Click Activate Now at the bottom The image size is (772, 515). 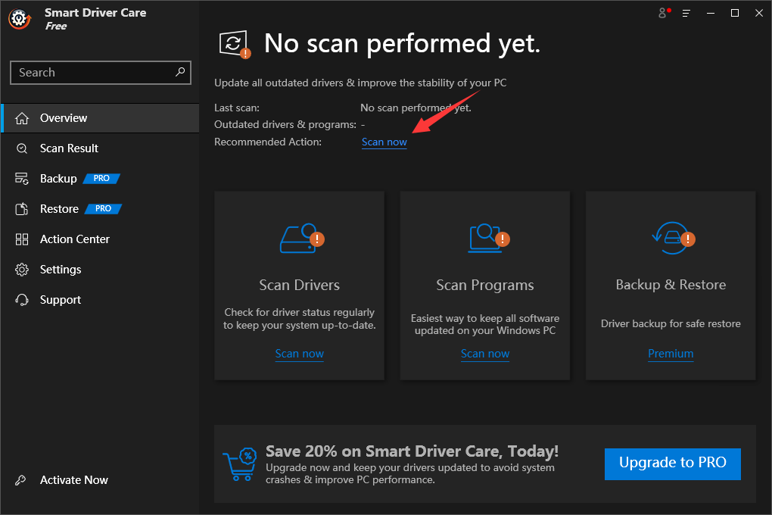(73, 479)
